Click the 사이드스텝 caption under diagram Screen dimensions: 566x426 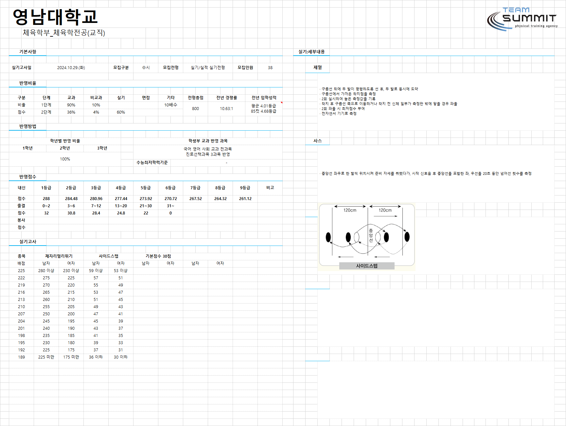pos(367,266)
